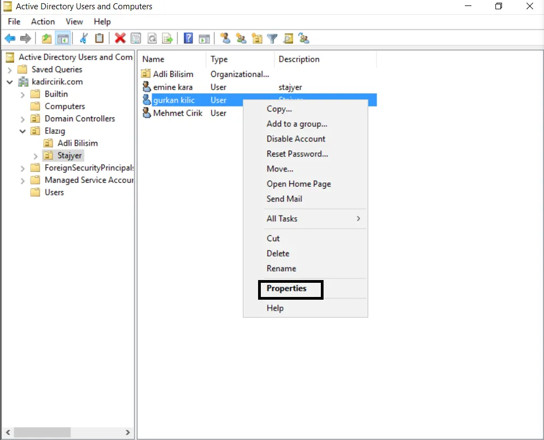Click the Adli Bilisim OU icon in list

[146, 74]
